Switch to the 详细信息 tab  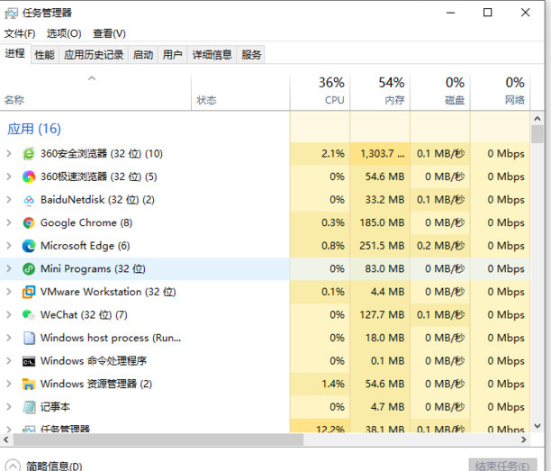[212, 55]
